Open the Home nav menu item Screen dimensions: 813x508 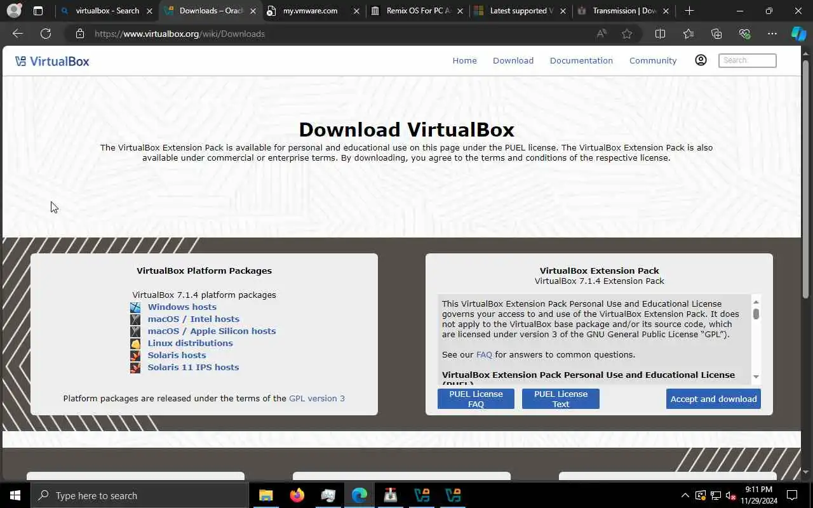click(x=464, y=60)
